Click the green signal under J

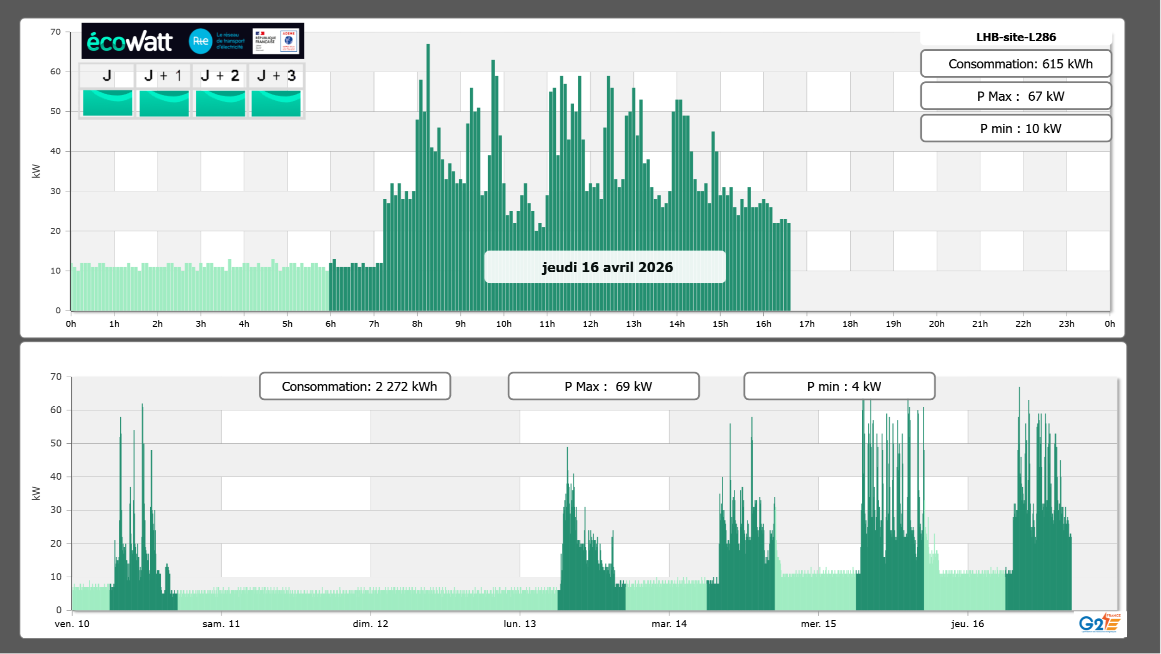[x=107, y=103]
